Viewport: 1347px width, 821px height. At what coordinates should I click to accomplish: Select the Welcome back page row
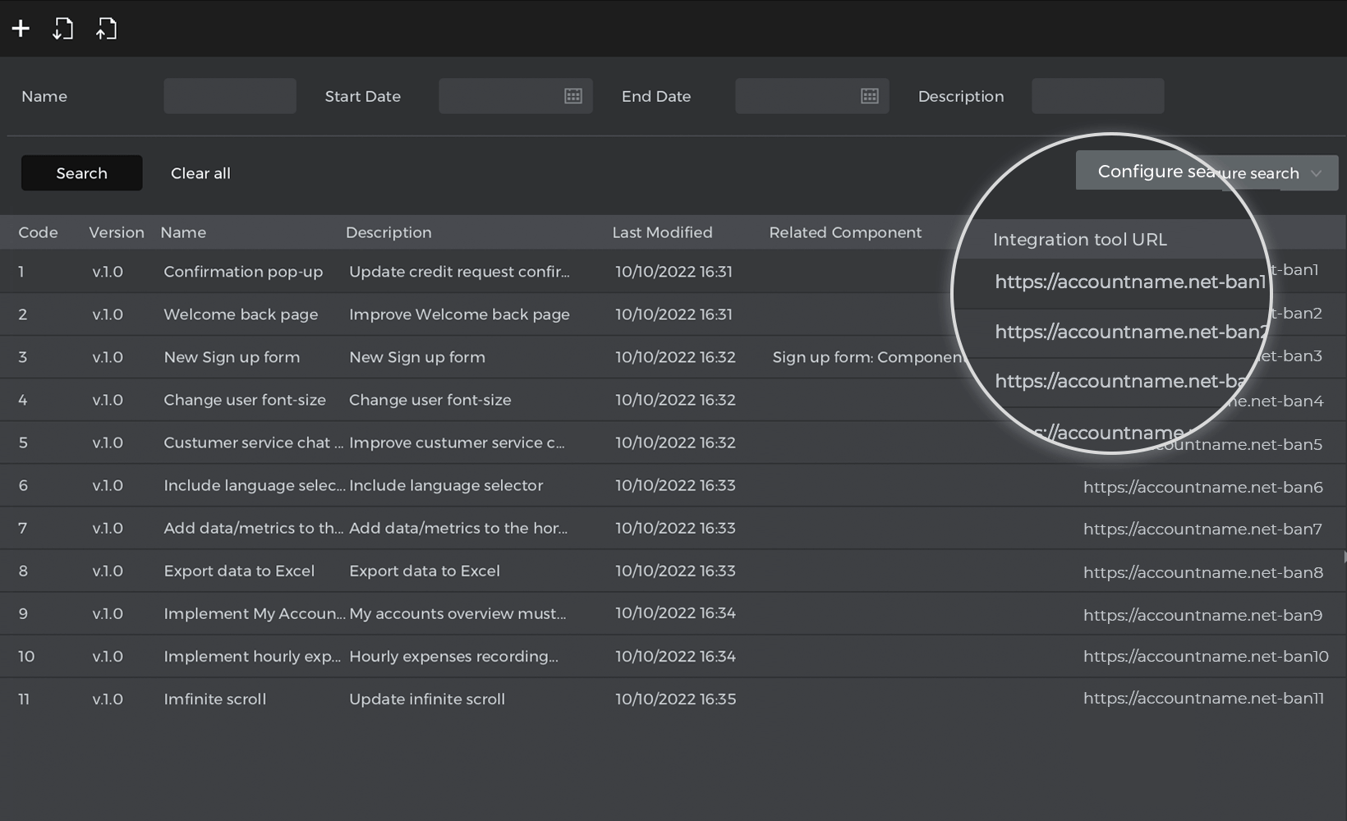241,314
